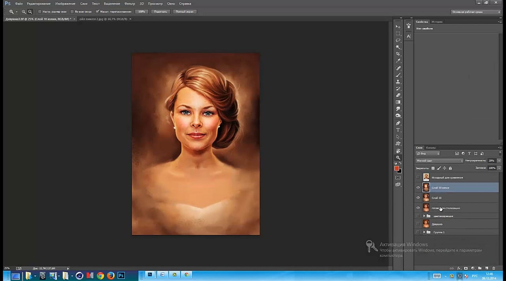506x281 pixels.
Task: Switch to the Каналы tab
Action: [x=431, y=148]
